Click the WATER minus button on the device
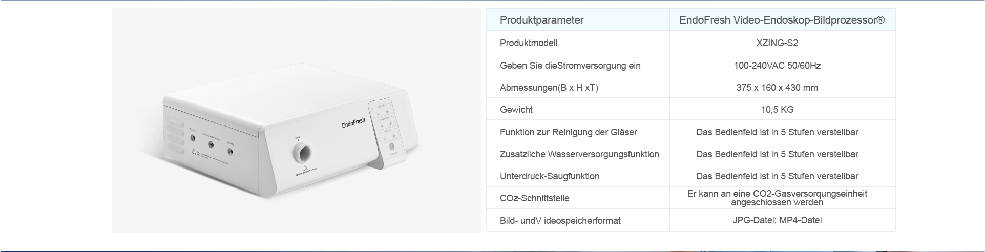 click(384, 138)
